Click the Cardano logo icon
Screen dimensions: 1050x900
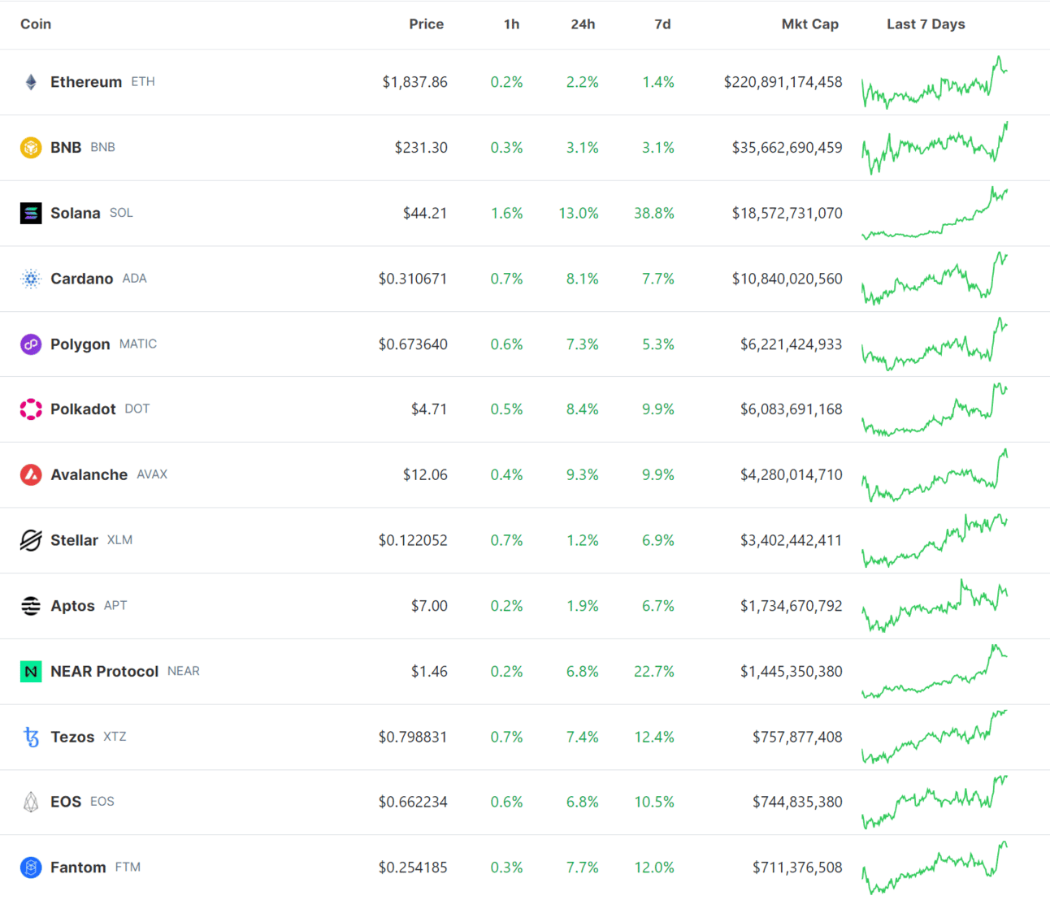point(31,279)
